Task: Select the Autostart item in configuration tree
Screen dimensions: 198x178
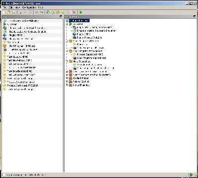Action: (78, 24)
